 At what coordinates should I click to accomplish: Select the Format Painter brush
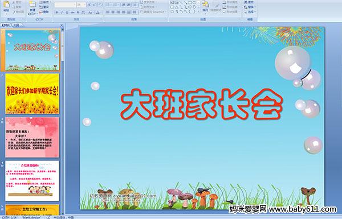pyautogui.click(x=18, y=12)
